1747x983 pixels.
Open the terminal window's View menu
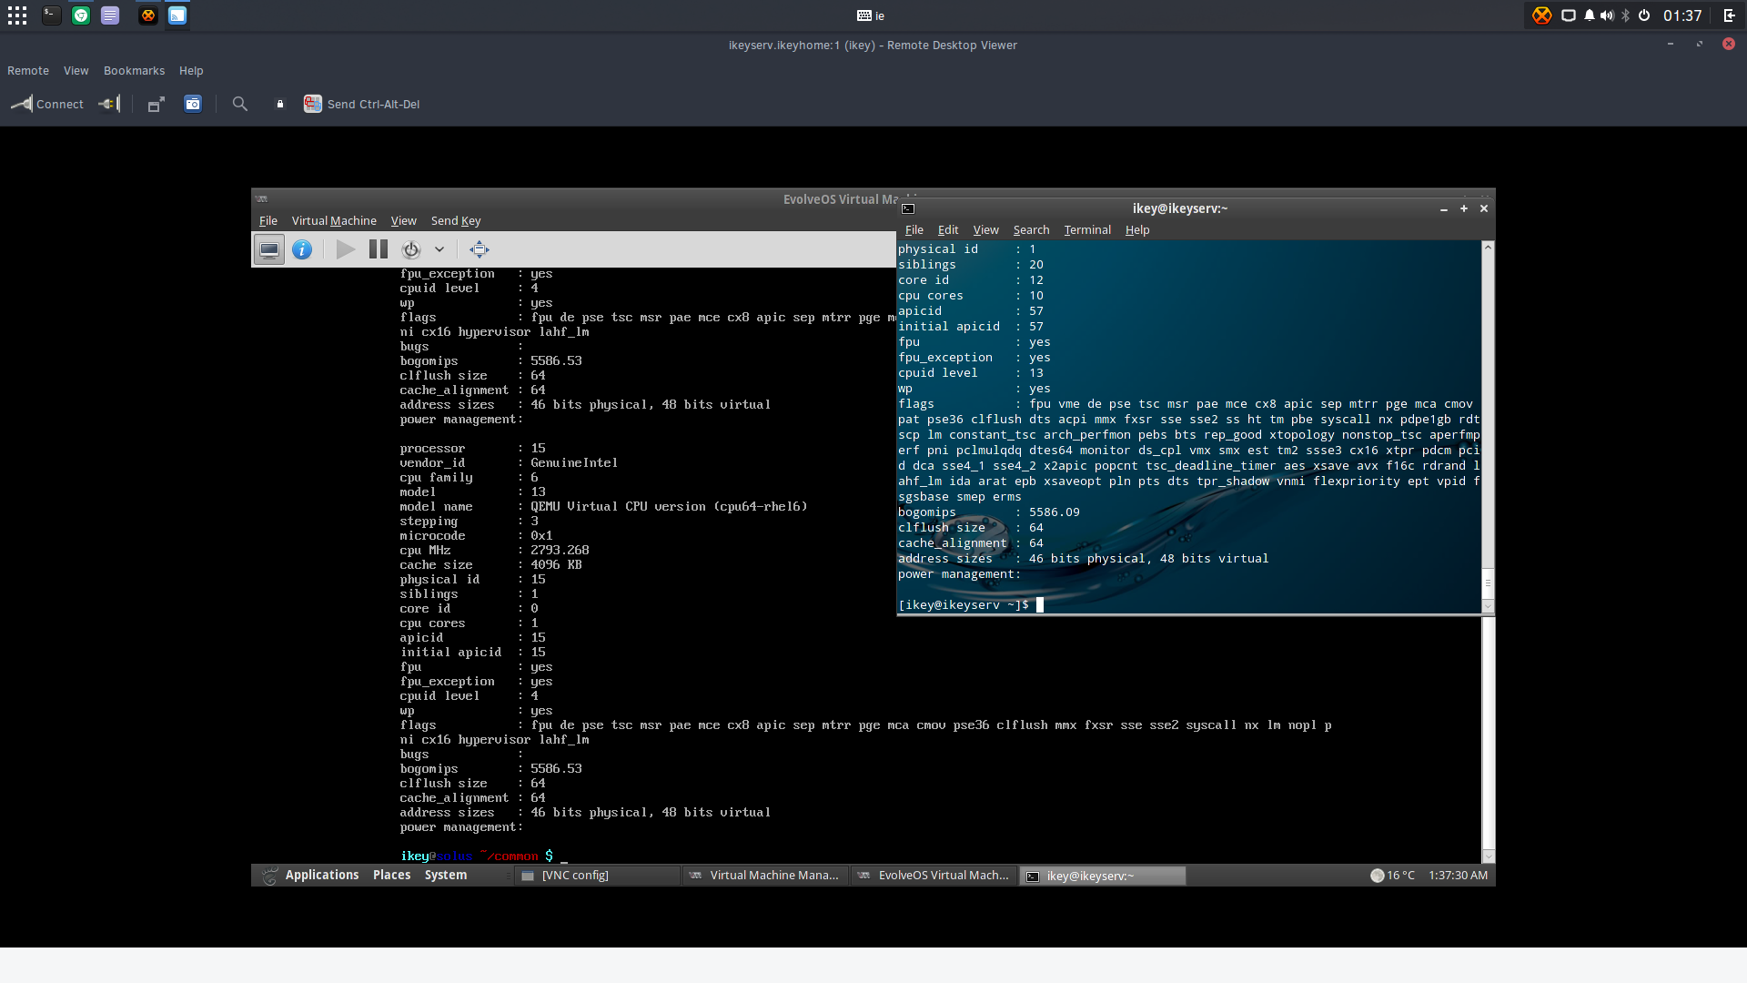coord(986,230)
